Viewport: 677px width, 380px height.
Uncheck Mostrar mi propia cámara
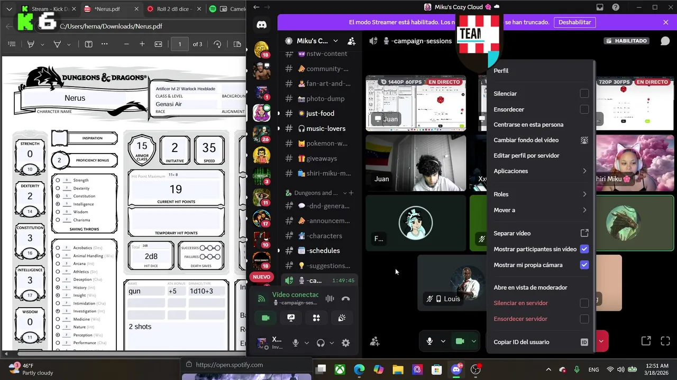tap(584, 265)
